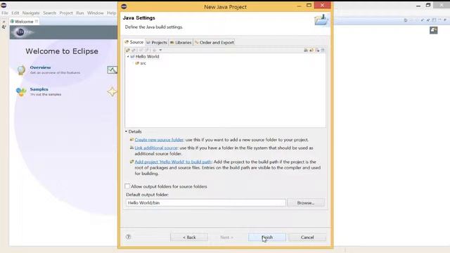
Task: Restore down the main Eclipse window
Action: point(428,5)
